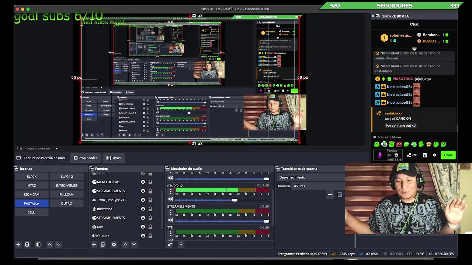Insert the angry red emote in chat
Screen dimensions: 472x265
click(399, 144)
